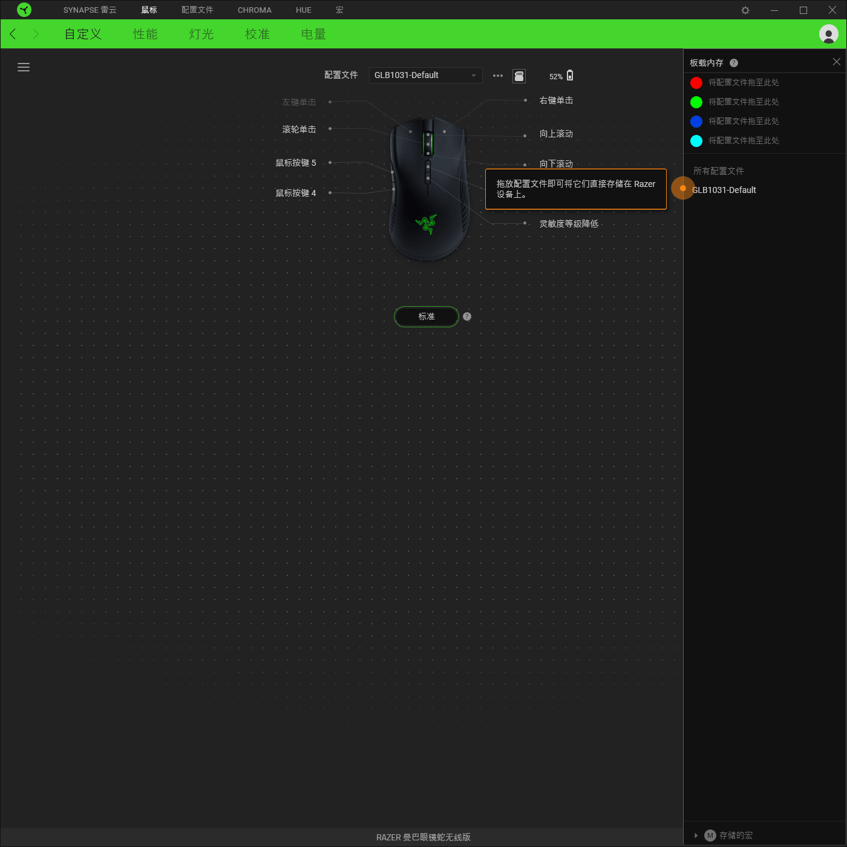The width and height of the screenshot is (847, 847).
Task: Open the SYNAPSE 雷云 tab
Action: pyautogui.click(x=90, y=10)
